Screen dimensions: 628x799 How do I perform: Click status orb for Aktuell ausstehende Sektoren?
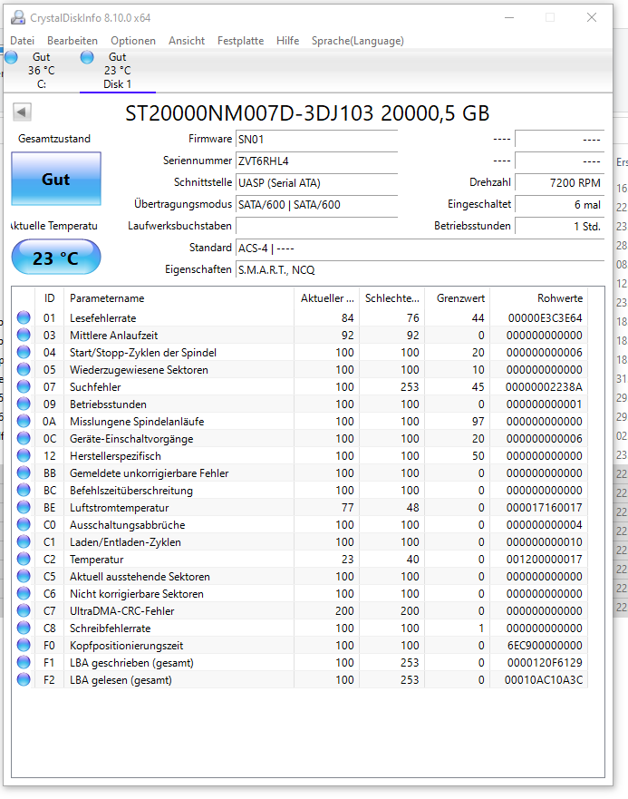pyautogui.click(x=24, y=576)
